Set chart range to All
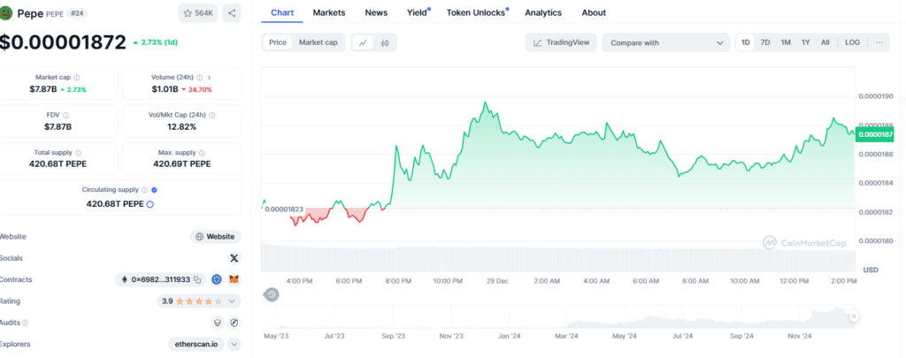The image size is (906, 358). [825, 42]
